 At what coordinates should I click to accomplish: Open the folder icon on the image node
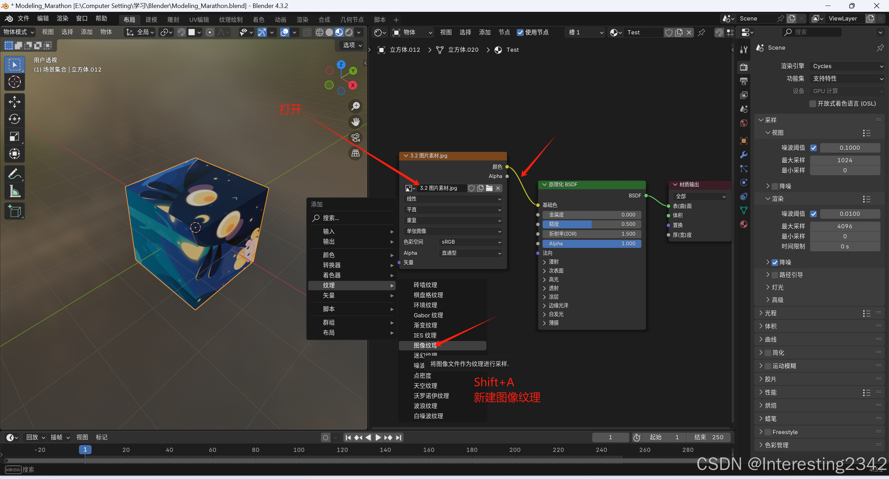489,188
